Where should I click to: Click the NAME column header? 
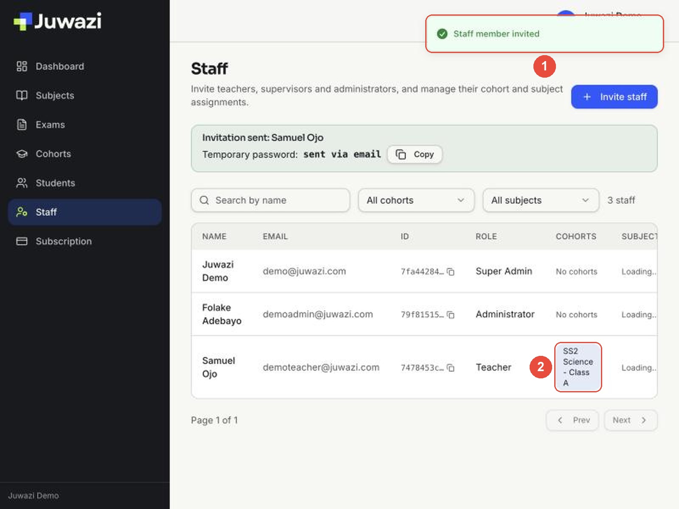(214, 236)
